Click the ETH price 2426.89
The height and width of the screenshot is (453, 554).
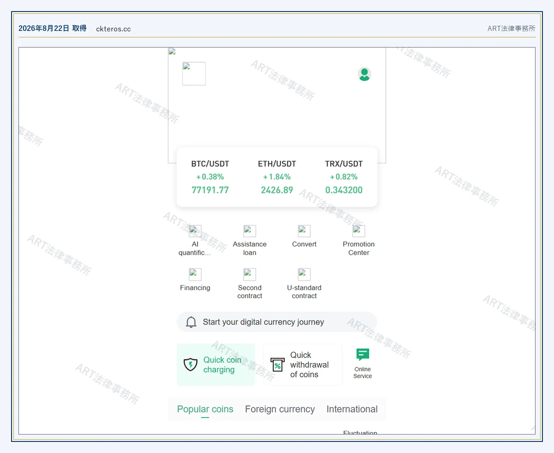point(277,190)
